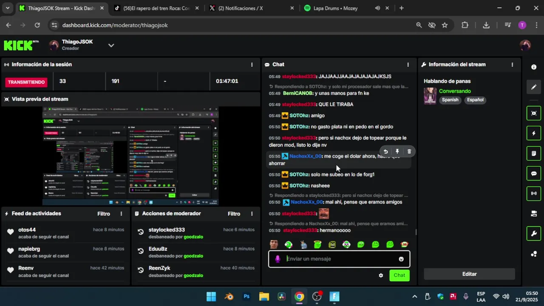This screenshot has height=306, width=544.
Task: Open the Chrome extensions puzzle icon
Action: coord(465,25)
